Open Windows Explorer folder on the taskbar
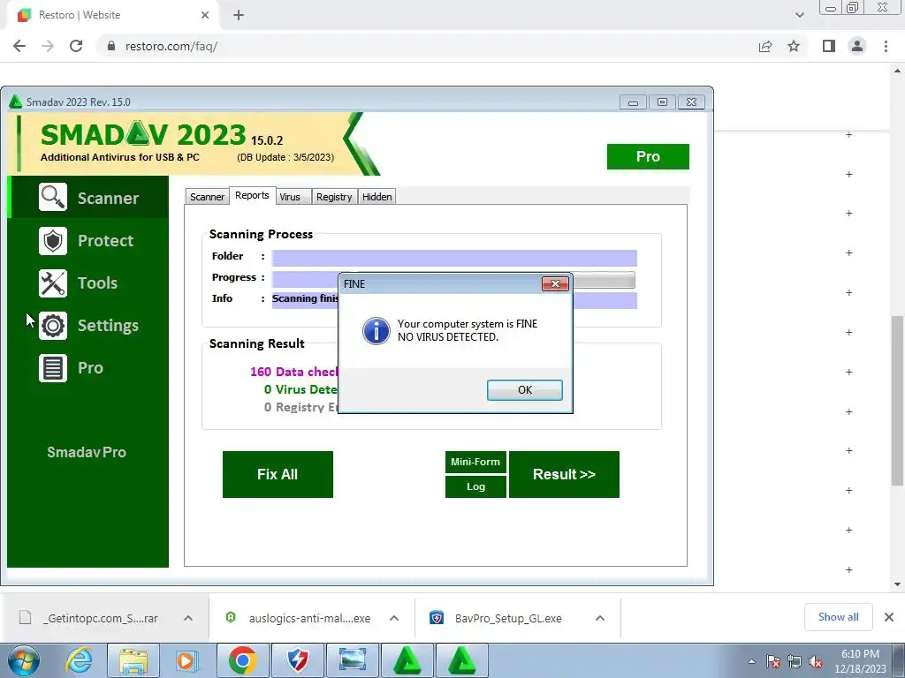Viewport: 905px width, 678px height. [133, 660]
